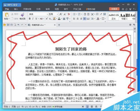Image resolution: width=140 pixels, height=111 pixels.
Task: Redo the last undone action
Action: pos(22,25)
